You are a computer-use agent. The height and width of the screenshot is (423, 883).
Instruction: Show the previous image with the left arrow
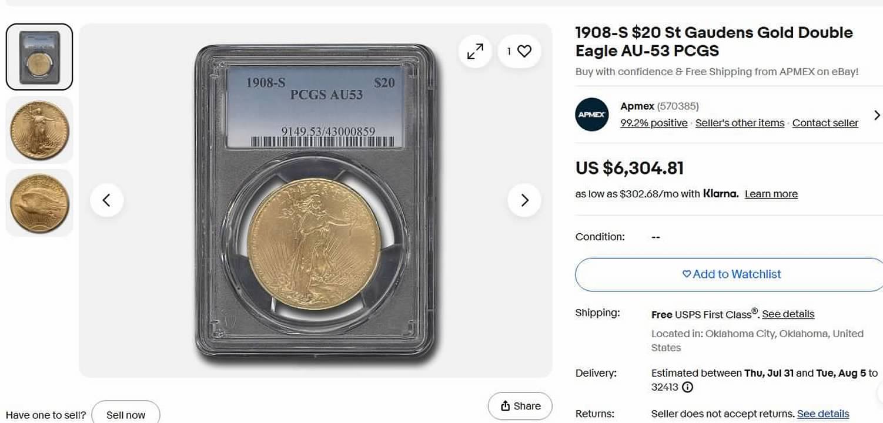(x=107, y=200)
